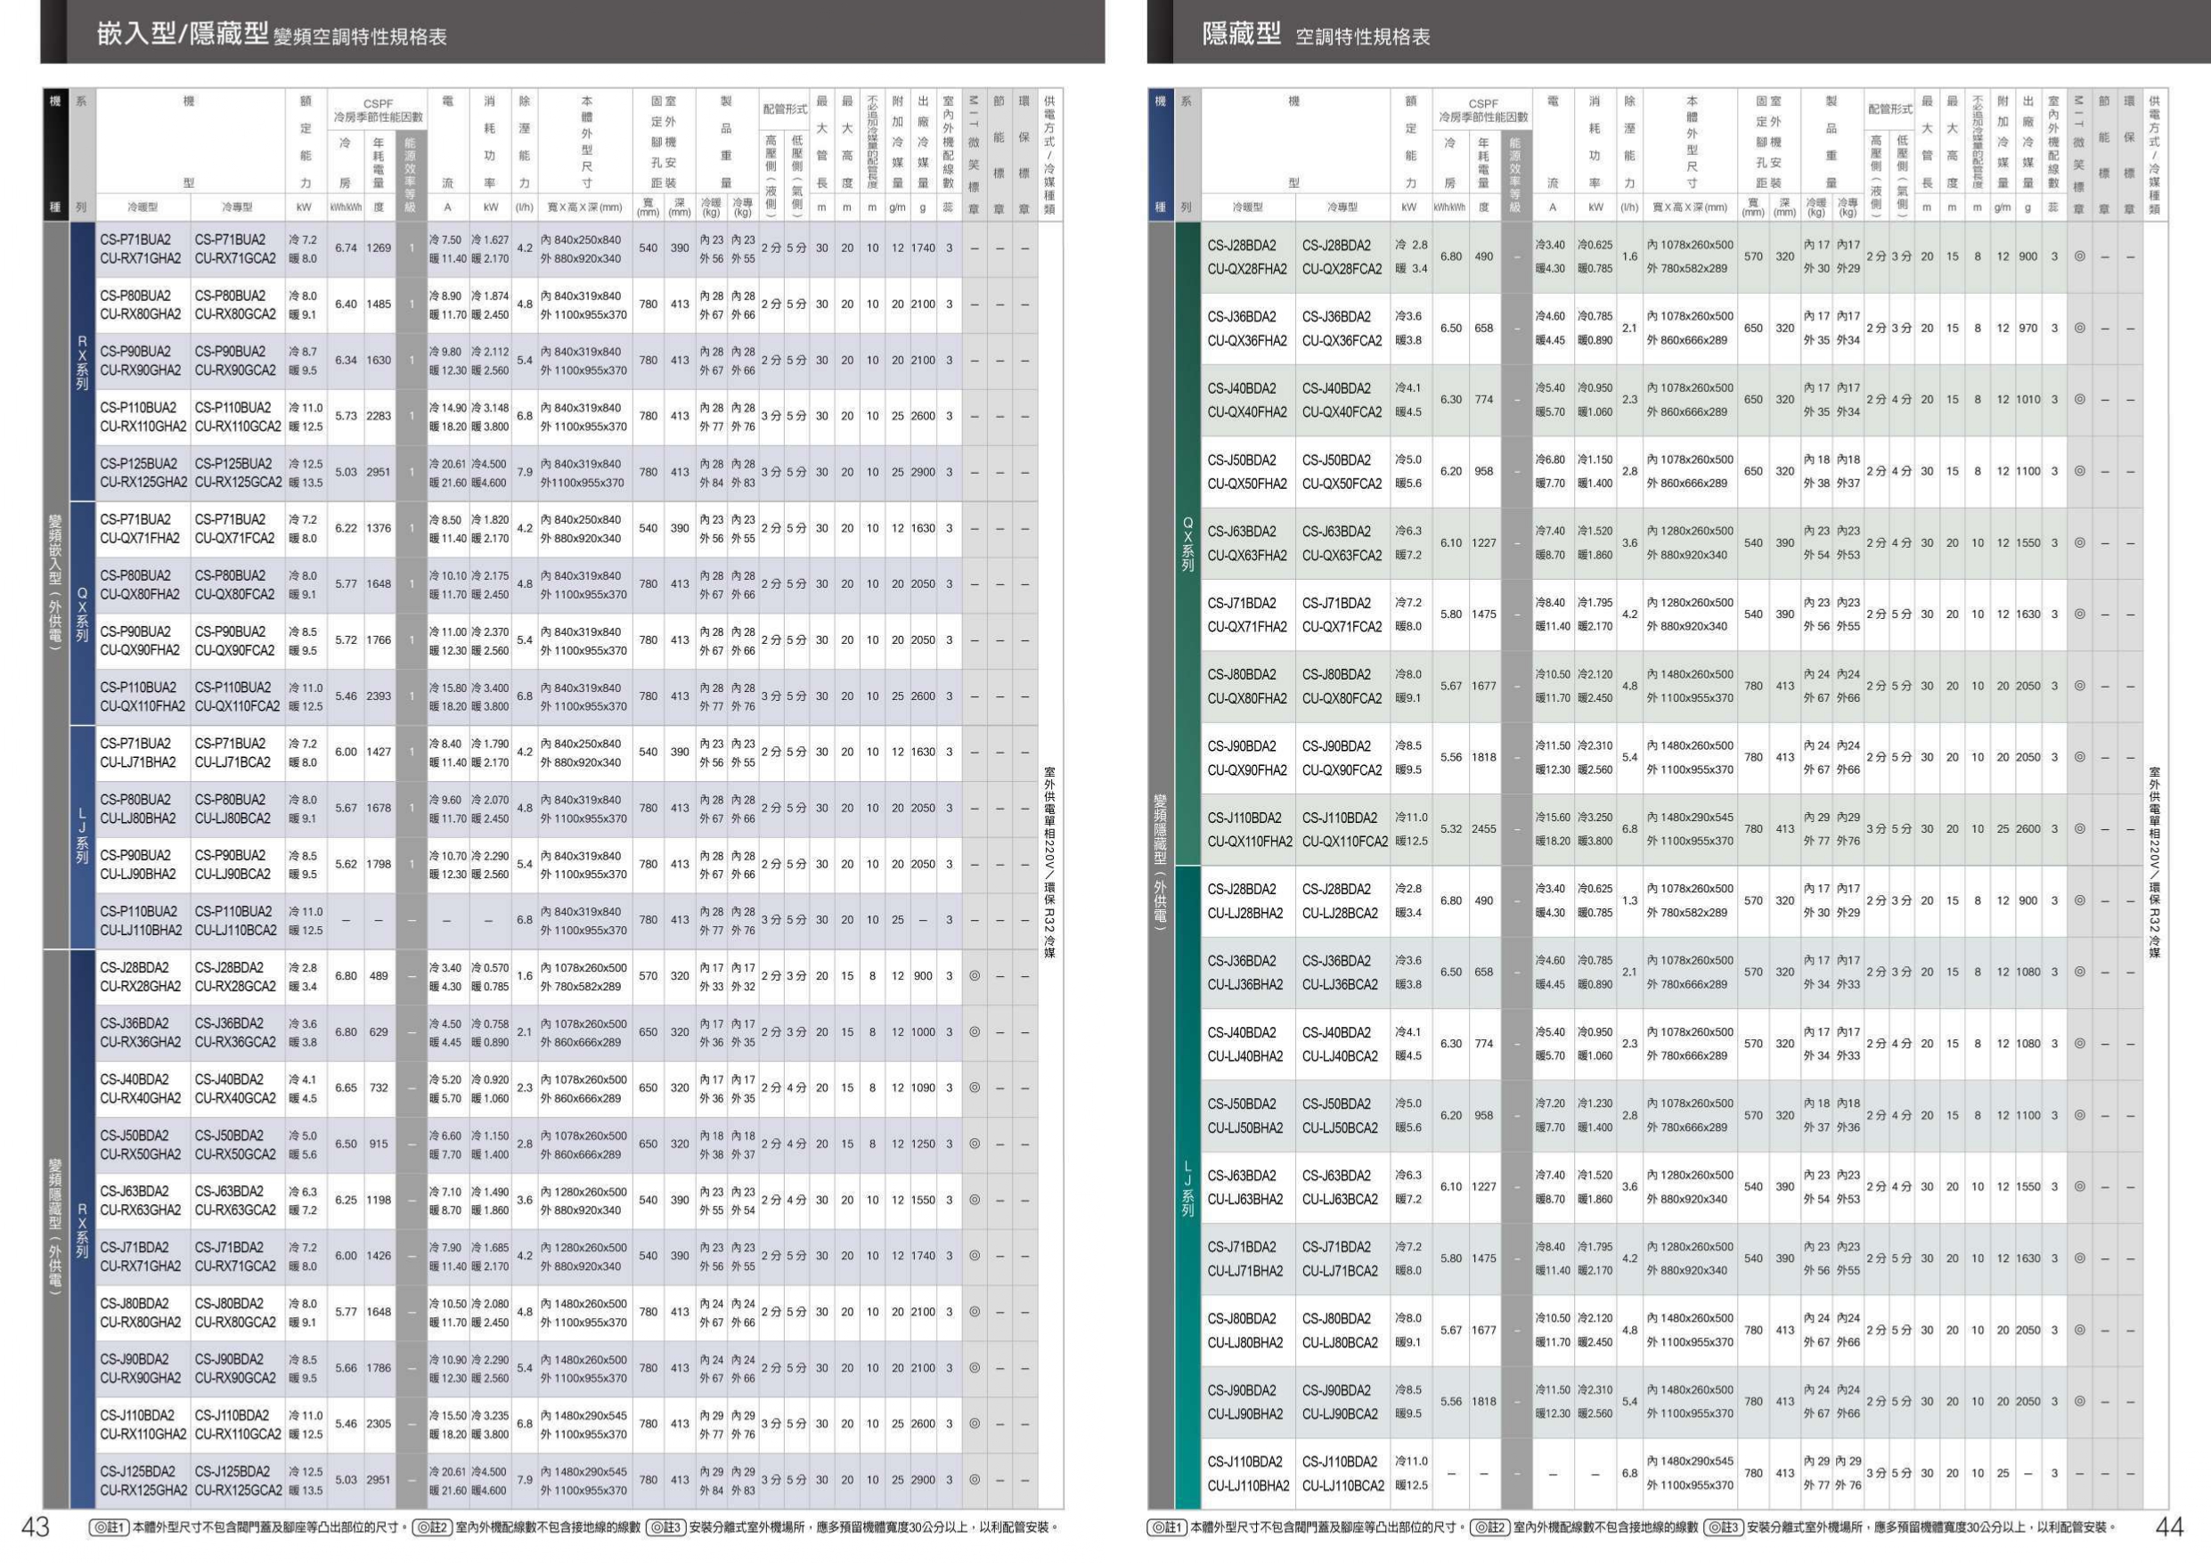This screenshot has height=1563, width=2211.
Task: Click the annual consumption value 1798
Action: pyautogui.click(x=379, y=864)
